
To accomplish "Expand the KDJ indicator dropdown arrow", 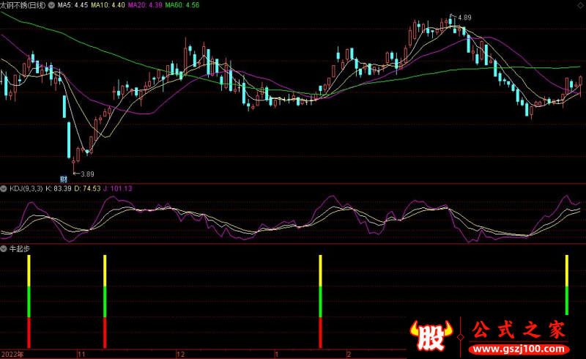I will coord(4,189).
